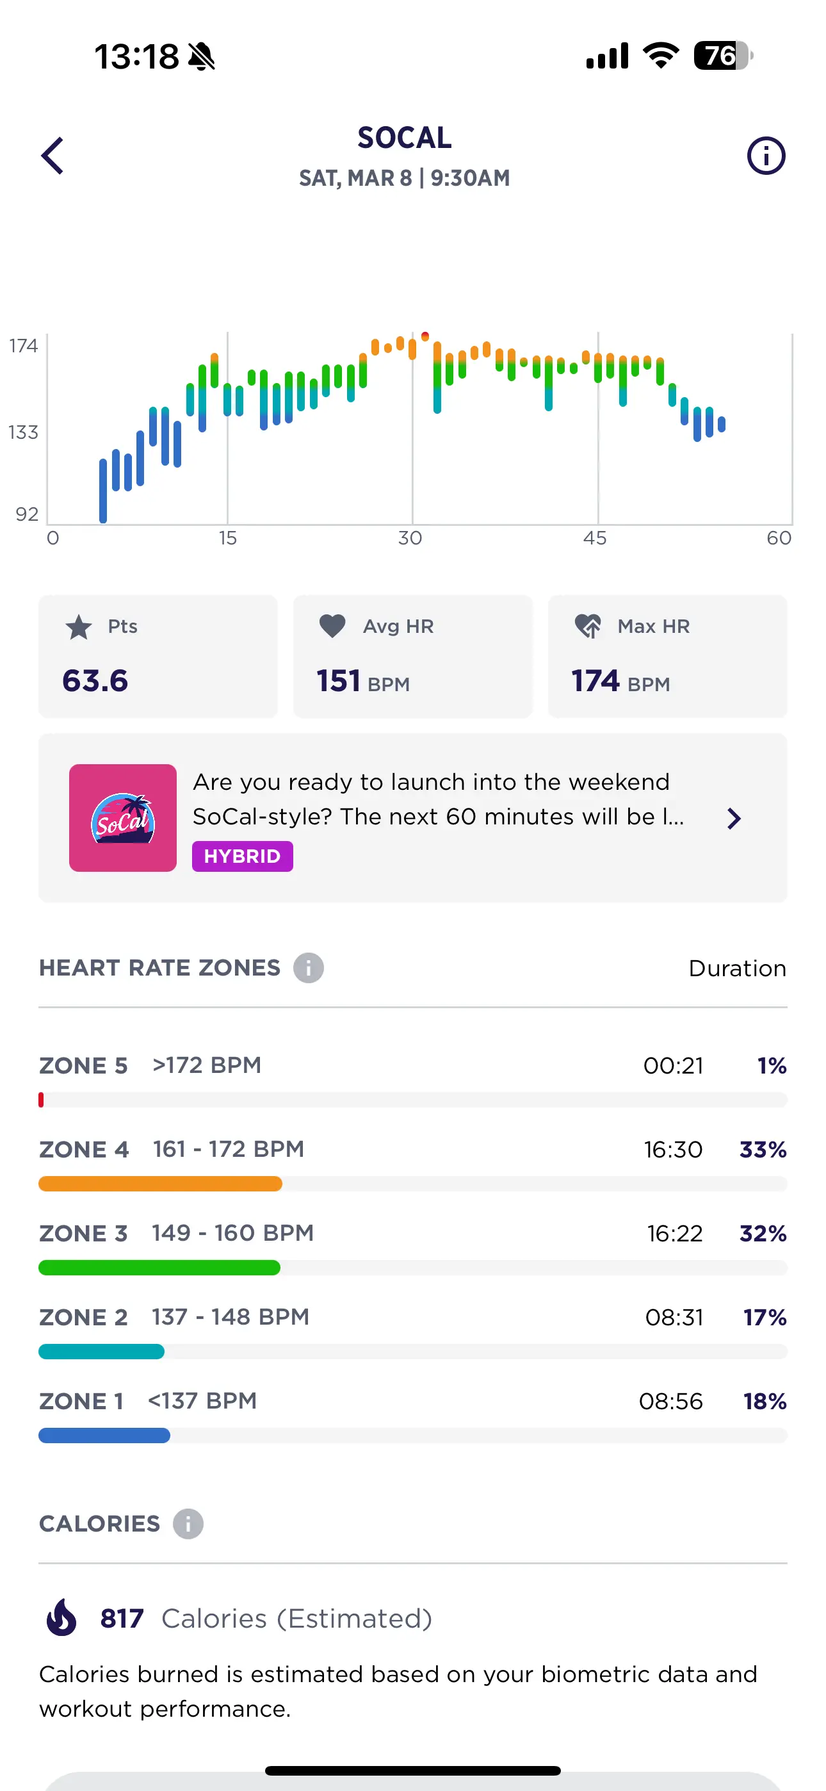Toggle the Duration column header
The width and height of the screenshot is (826, 1791).
point(737,967)
